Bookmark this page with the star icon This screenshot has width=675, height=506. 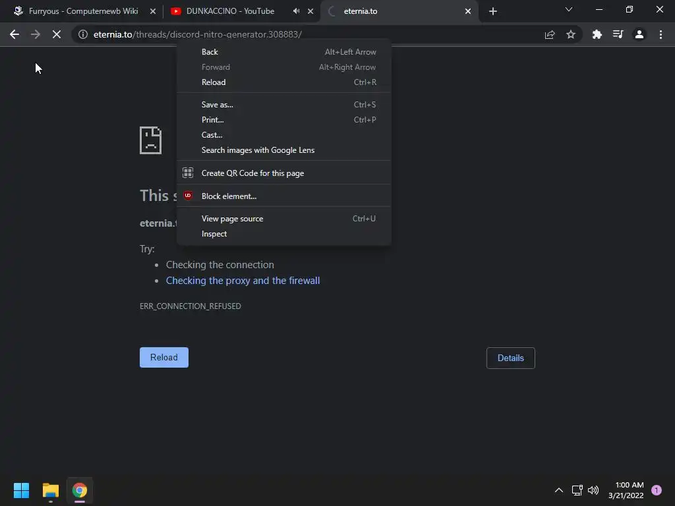click(571, 34)
